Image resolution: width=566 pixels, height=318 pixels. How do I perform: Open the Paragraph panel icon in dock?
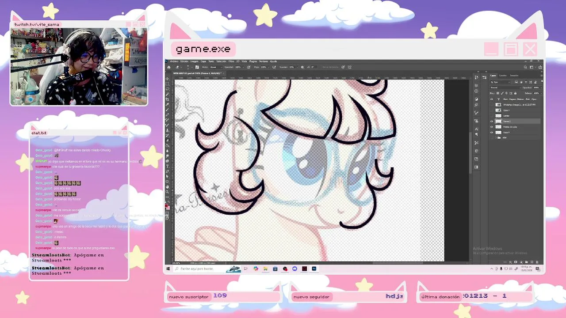pyautogui.click(x=476, y=134)
